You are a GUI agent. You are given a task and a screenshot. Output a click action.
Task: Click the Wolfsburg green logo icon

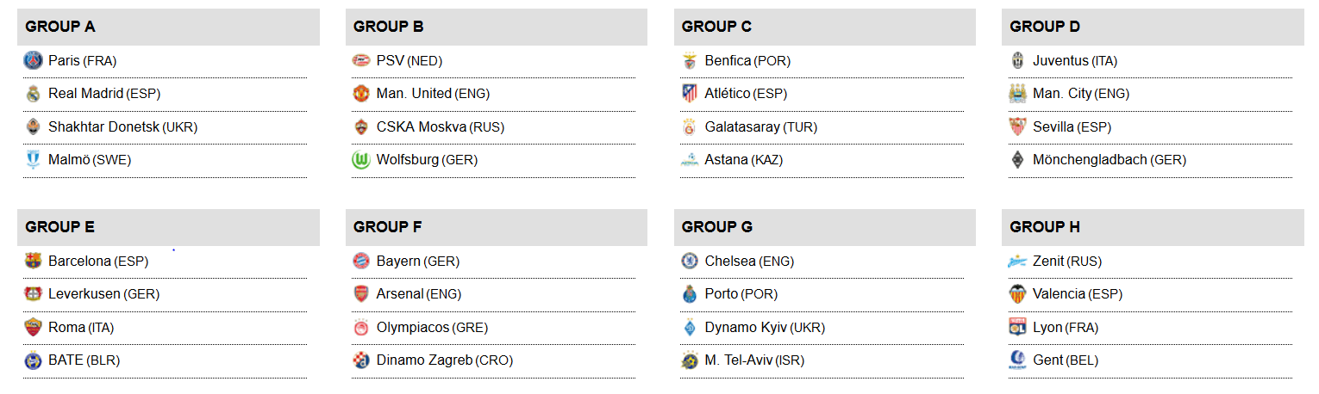coord(361,160)
